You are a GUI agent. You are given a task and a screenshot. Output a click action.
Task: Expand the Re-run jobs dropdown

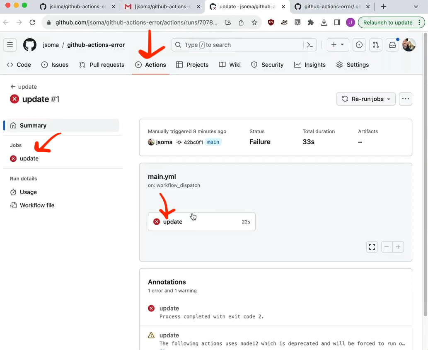(366, 99)
